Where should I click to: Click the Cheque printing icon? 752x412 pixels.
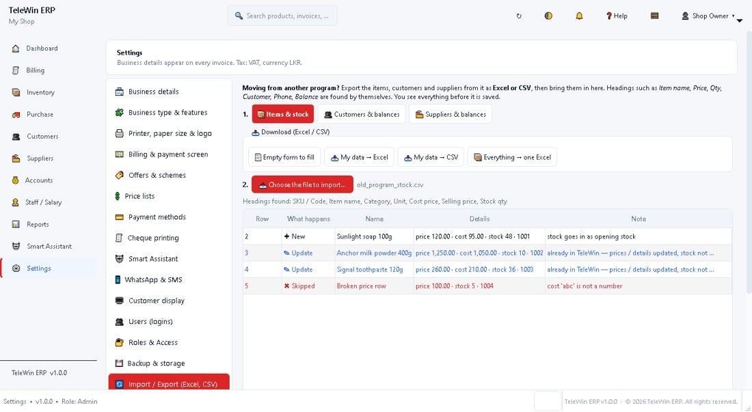coord(119,238)
